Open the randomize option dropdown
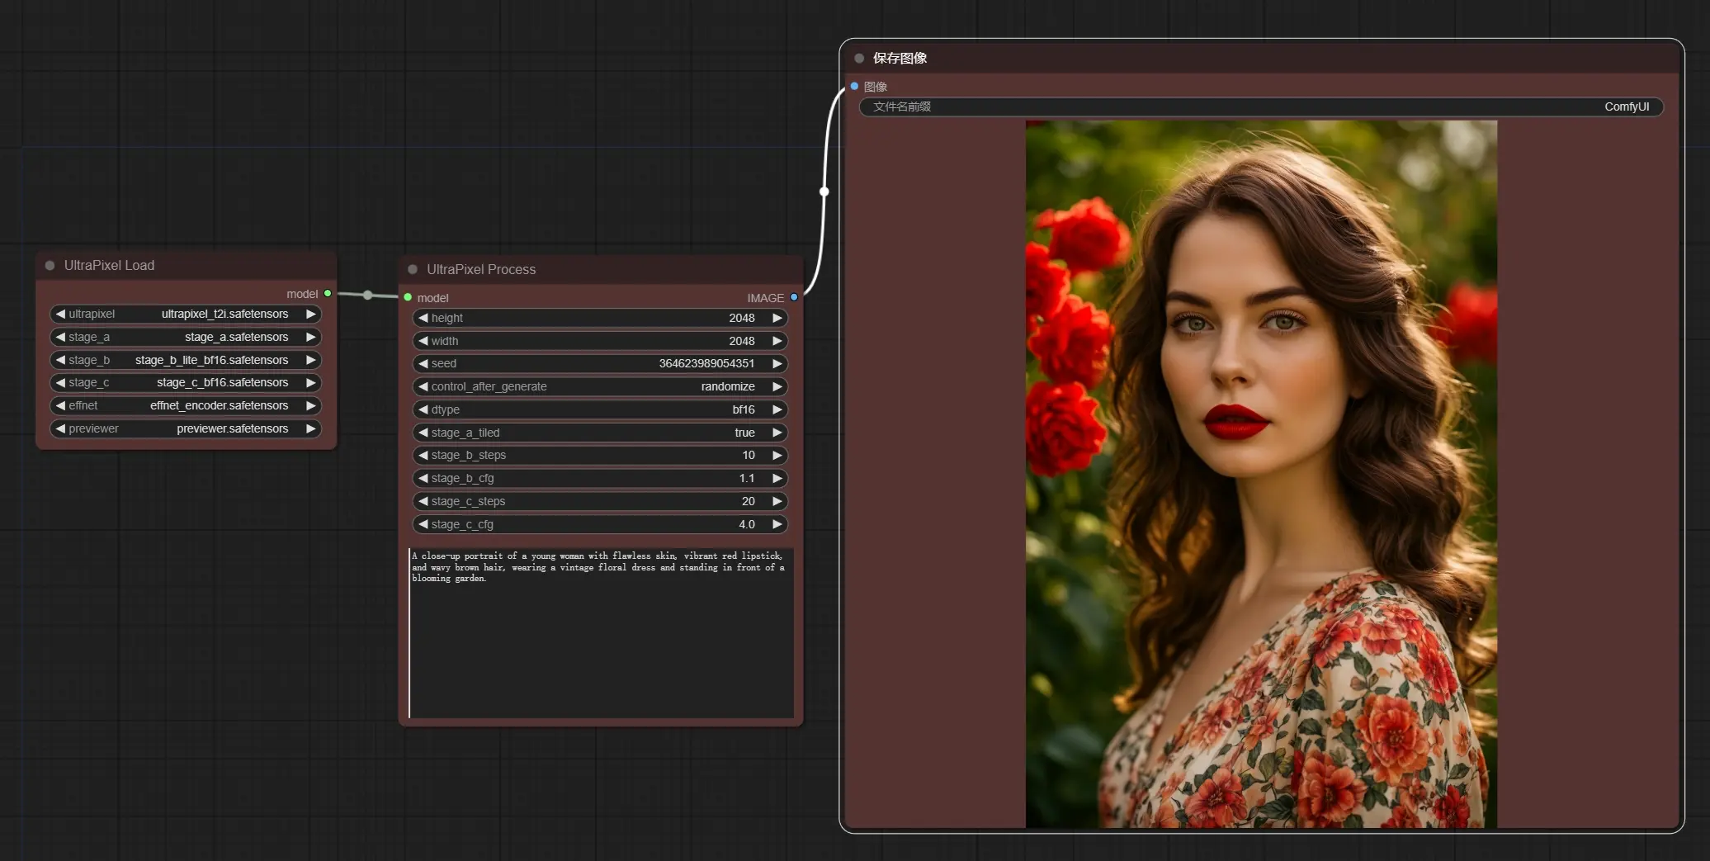 click(727, 386)
